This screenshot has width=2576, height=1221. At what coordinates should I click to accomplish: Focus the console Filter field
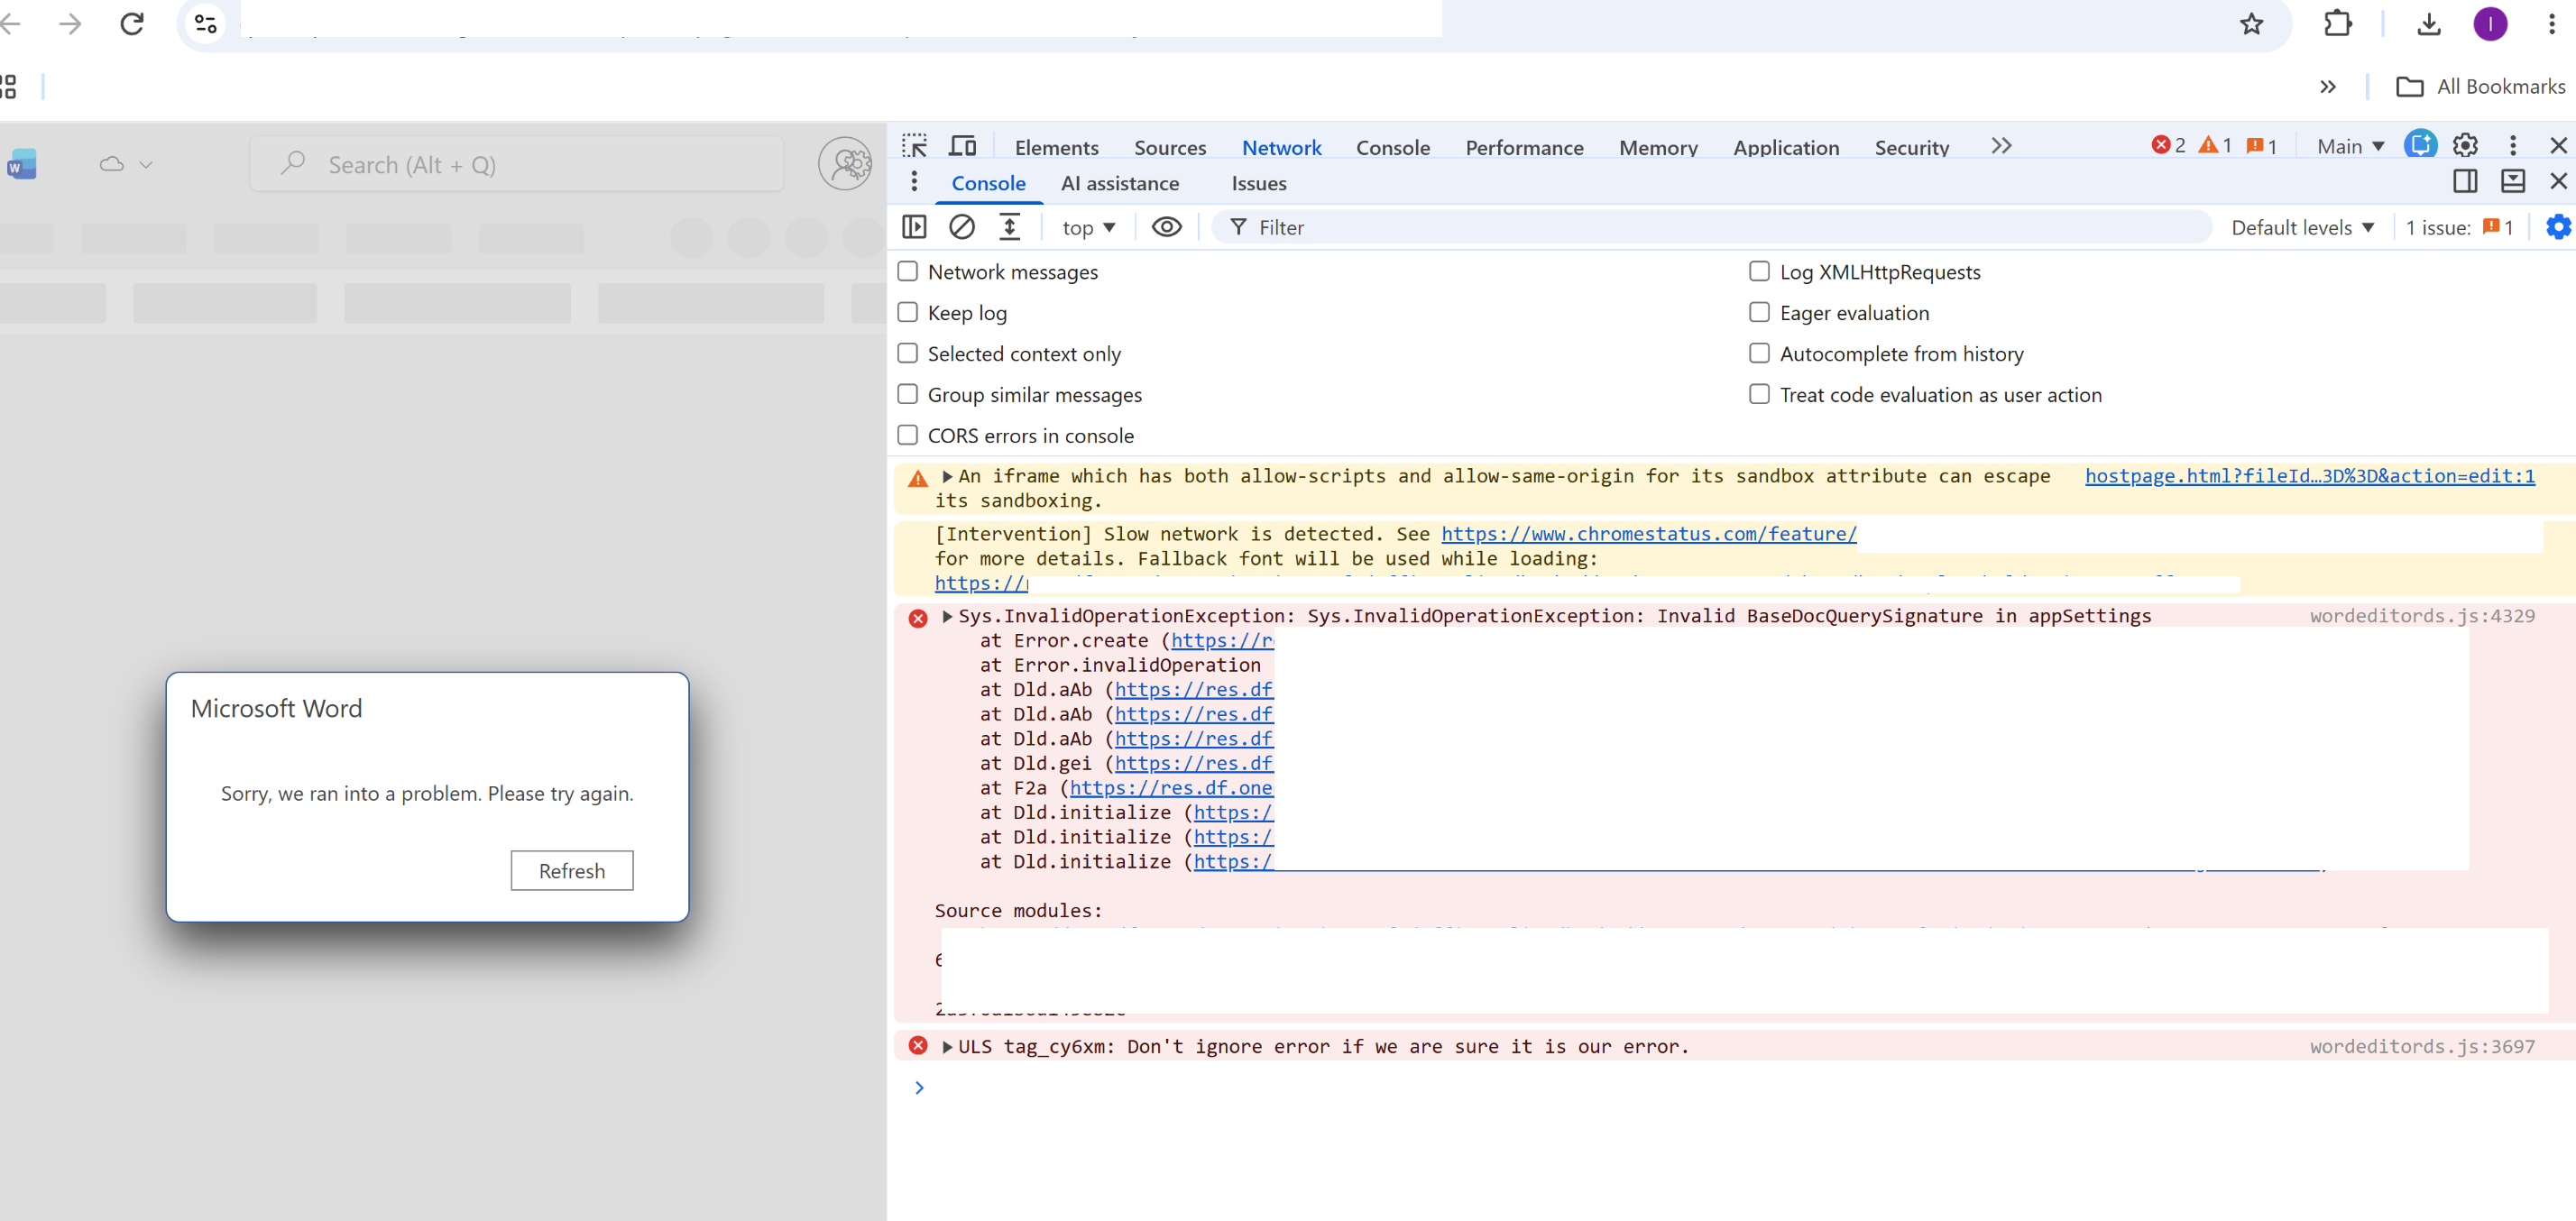(1710, 228)
